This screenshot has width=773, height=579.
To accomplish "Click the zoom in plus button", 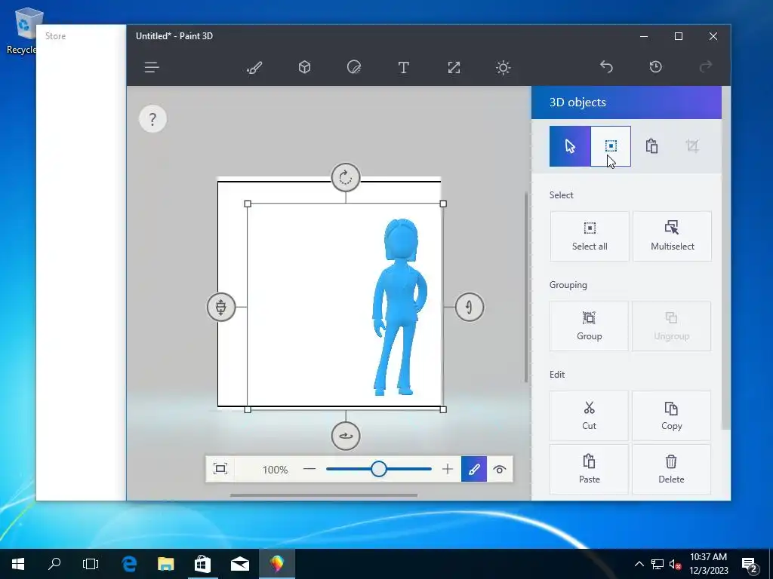I will click(x=447, y=469).
